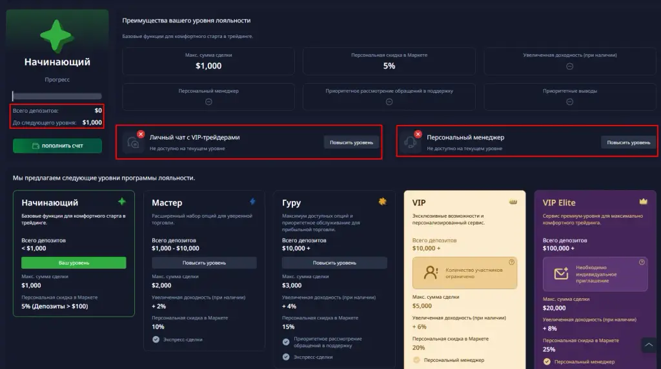Screen dimensions: 661x369
Task: Click the VIP card 20% discount value
Action: [418, 348]
